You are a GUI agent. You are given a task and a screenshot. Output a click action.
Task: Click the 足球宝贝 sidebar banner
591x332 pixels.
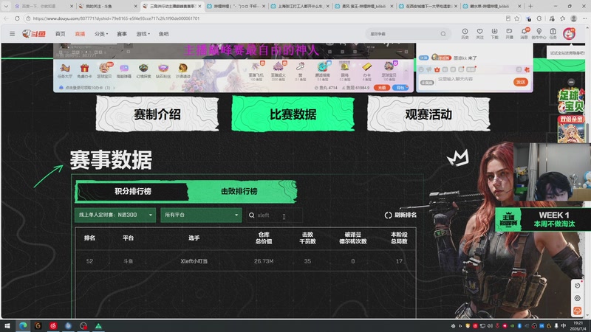point(571,100)
